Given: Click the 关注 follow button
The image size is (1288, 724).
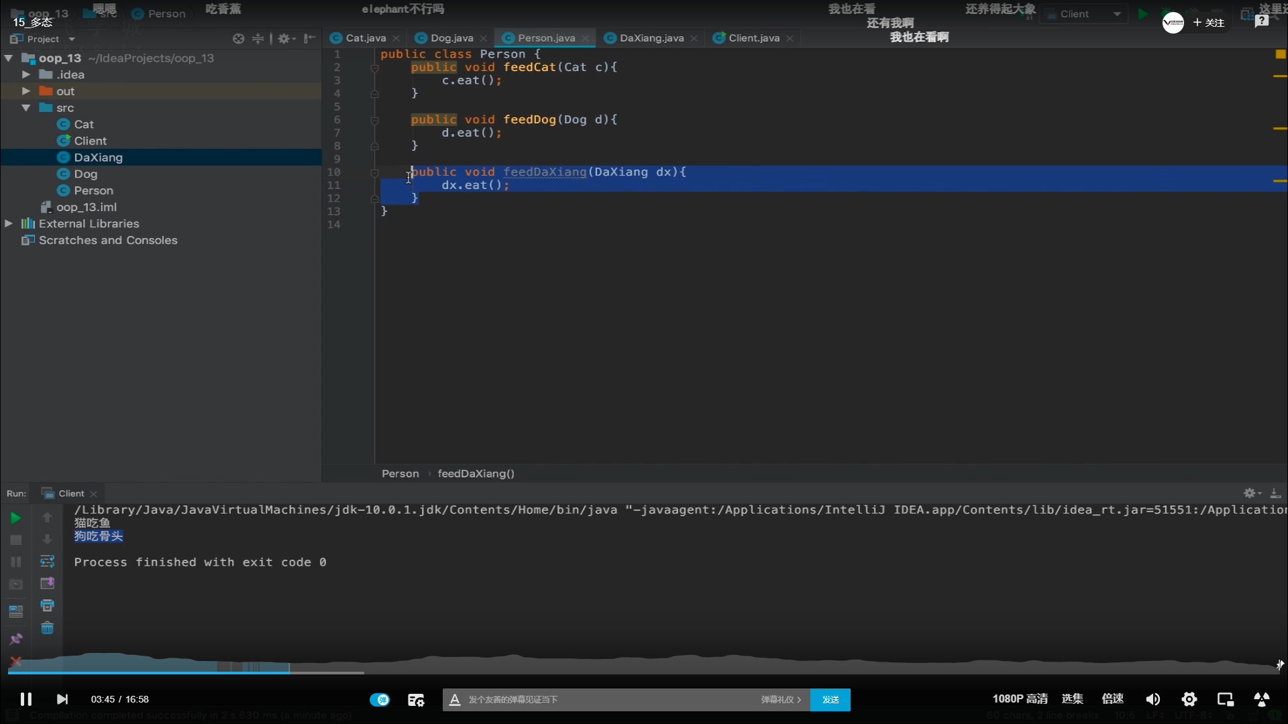Looking at the screenshot, I should coord(1209,23).
